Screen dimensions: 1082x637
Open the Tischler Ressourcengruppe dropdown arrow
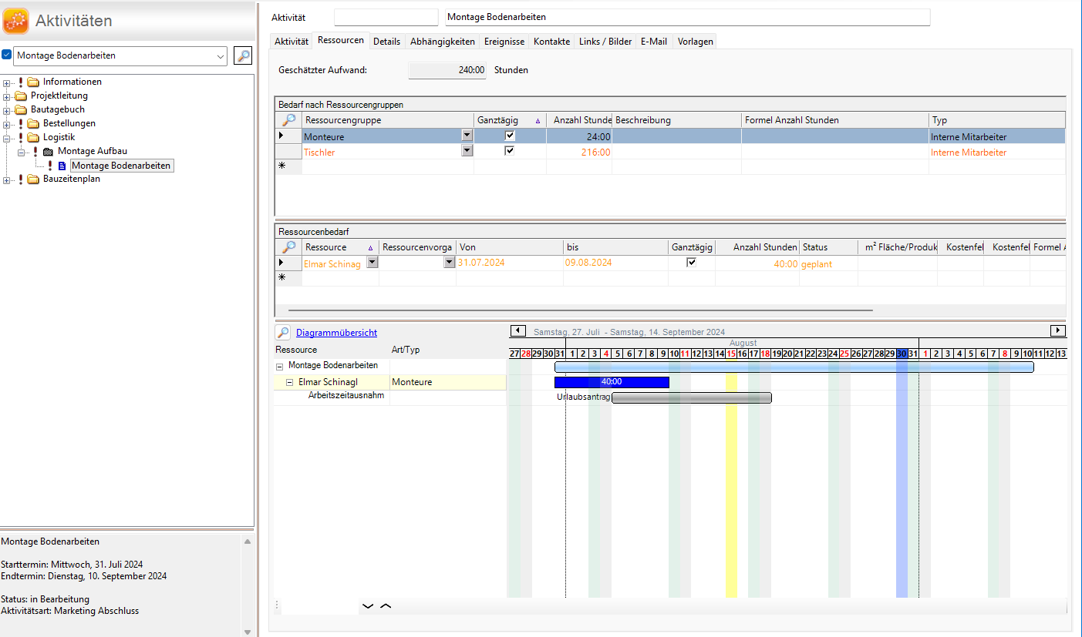click(466, 151)
